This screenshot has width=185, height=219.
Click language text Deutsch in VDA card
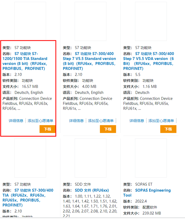(142, 93)
